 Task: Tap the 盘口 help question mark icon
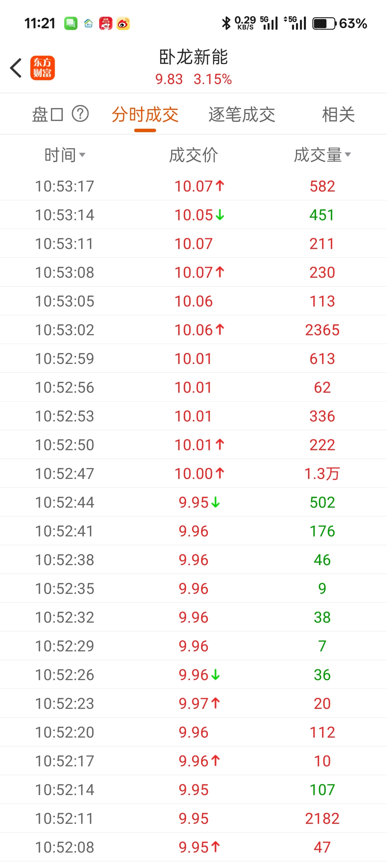pos(80,114)
